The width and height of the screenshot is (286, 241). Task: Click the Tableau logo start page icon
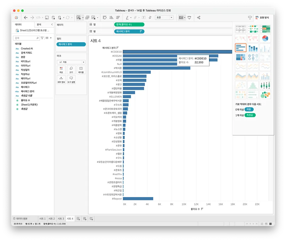[x=17, y=18]
